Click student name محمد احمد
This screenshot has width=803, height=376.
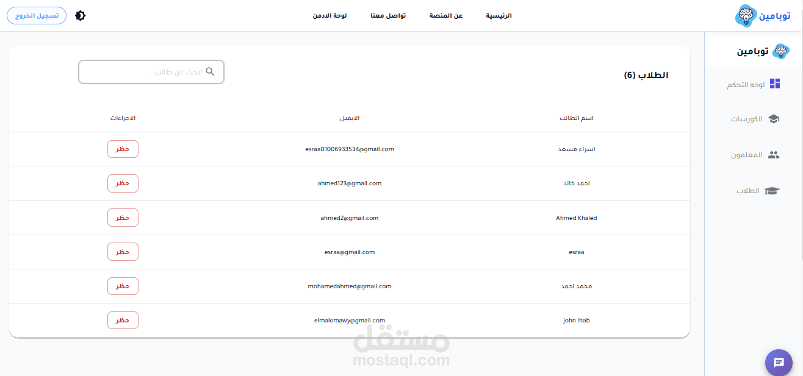click(577, 286)
